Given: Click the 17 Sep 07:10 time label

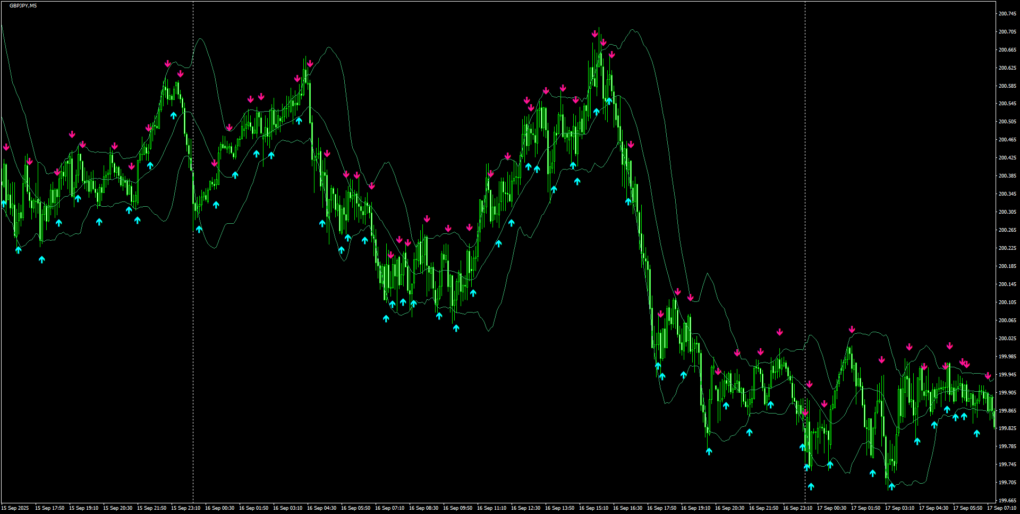Looking at the screenshot, I should pos(1001,508).
